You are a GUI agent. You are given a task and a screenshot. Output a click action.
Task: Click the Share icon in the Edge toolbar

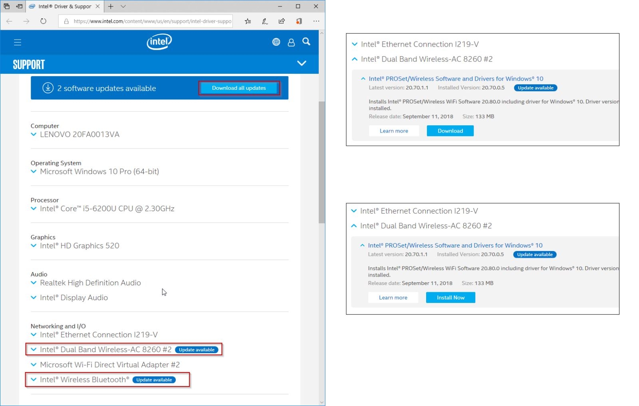[282, 21]
